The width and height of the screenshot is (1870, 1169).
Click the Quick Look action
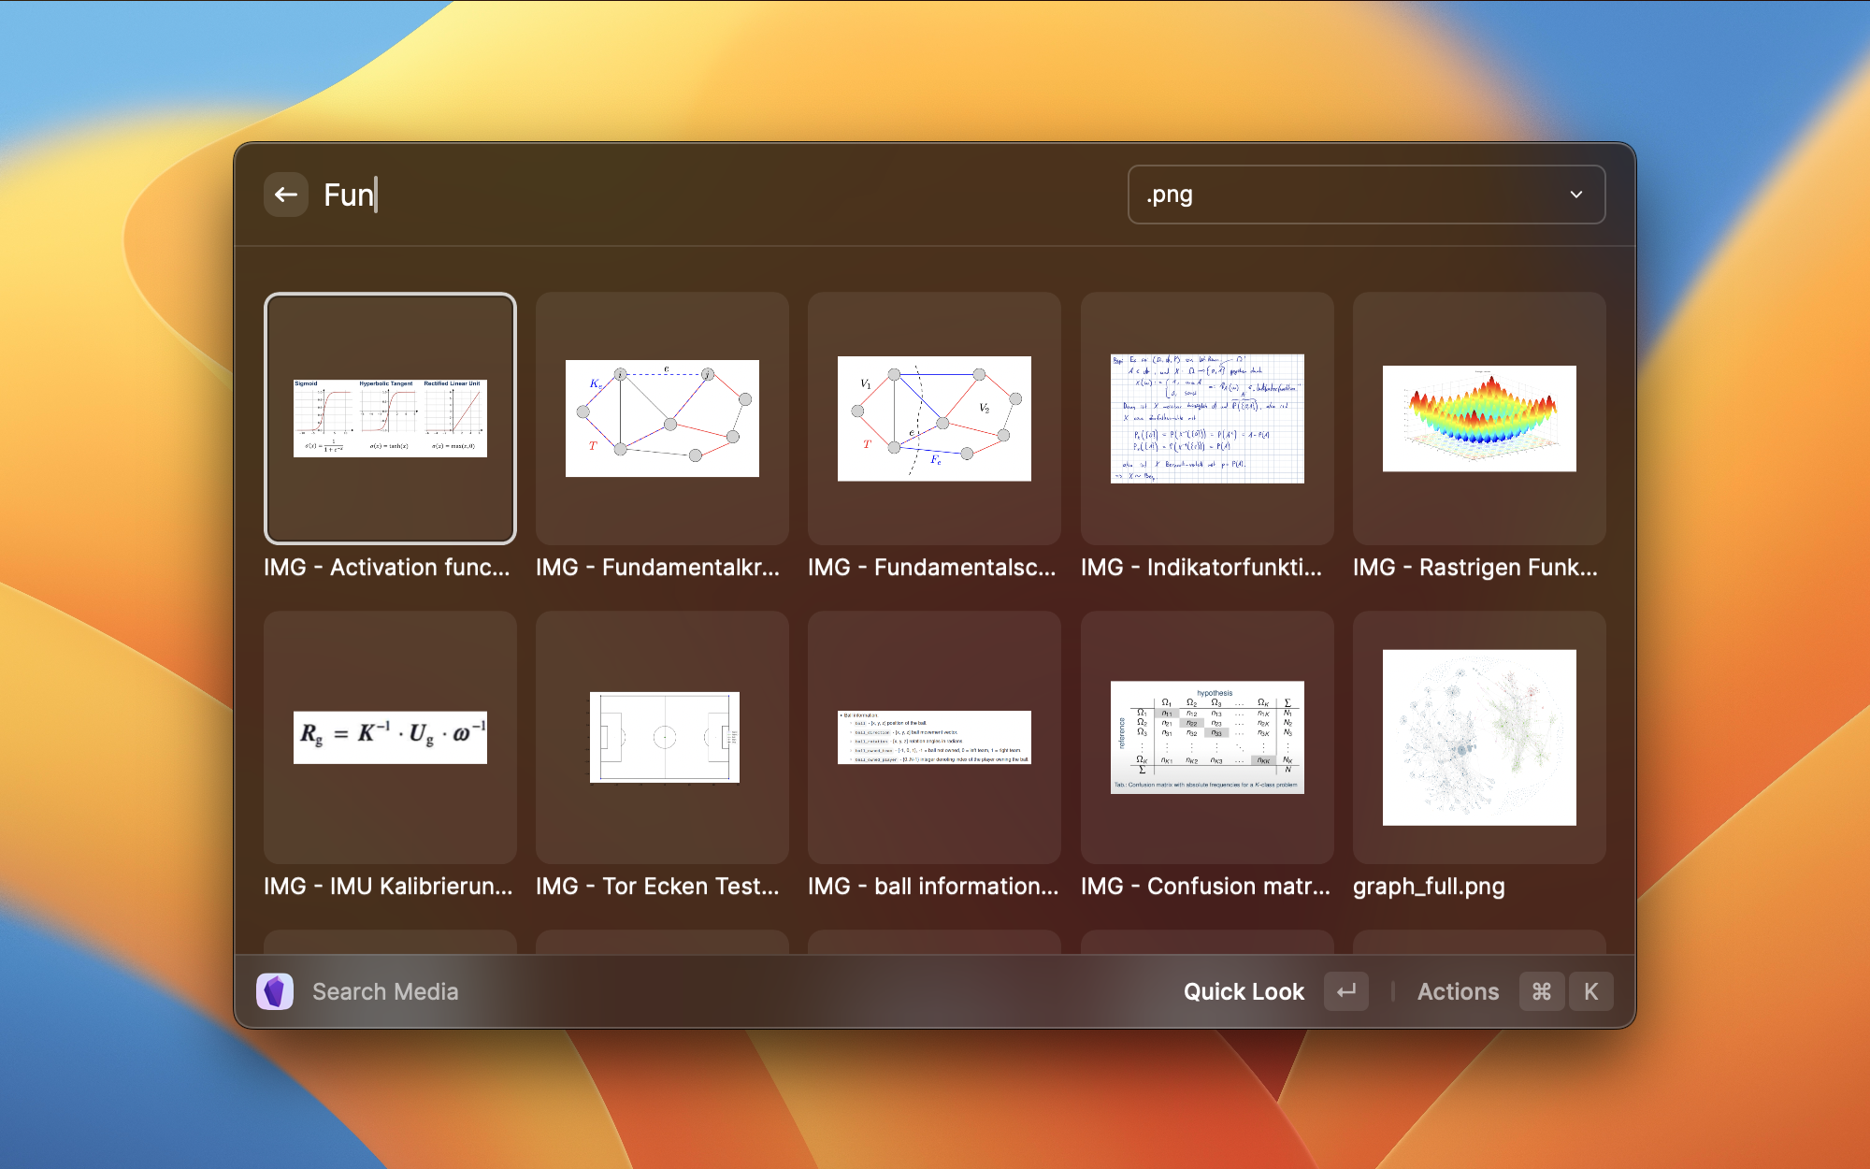click(x=1244, y=991)
